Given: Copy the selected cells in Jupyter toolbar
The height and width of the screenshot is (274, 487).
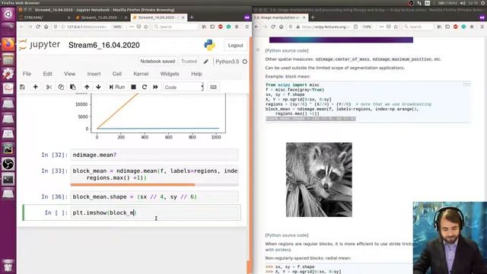Looking at the screenshot, I should click(61, 87).
